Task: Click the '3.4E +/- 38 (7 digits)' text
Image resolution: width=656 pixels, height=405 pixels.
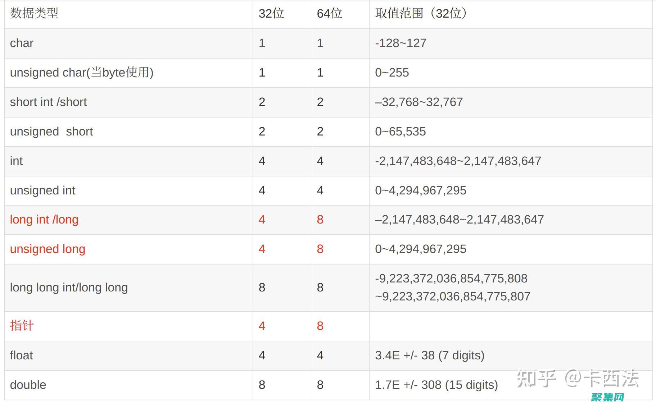Action: click(430, 355)
